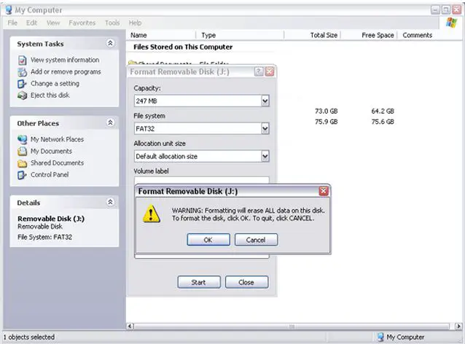The width and height of the screenshot is (465, 344).
Task: Click Cancel in the format warning dialog
Action: (257, 240)
